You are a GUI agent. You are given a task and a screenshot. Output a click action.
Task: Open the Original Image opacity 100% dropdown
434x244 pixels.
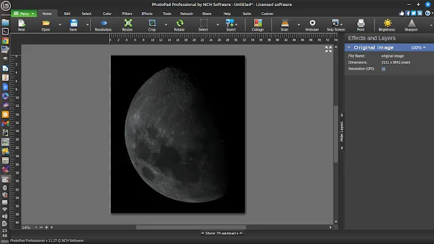(x=418, y=47)
